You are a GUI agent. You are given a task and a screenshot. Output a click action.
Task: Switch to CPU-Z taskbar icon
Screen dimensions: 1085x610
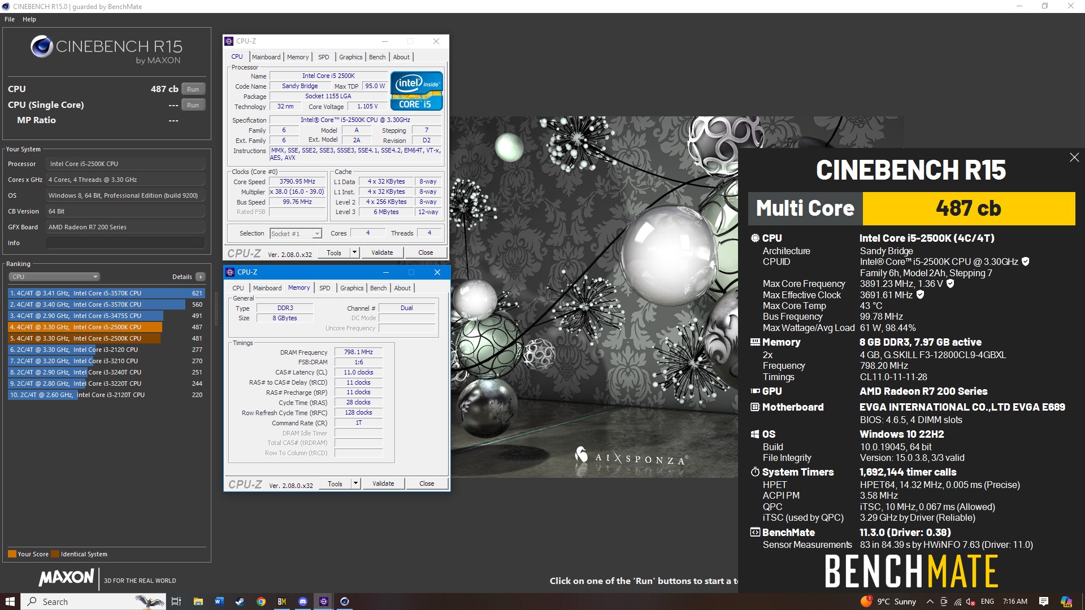click(x=324, y=602)
